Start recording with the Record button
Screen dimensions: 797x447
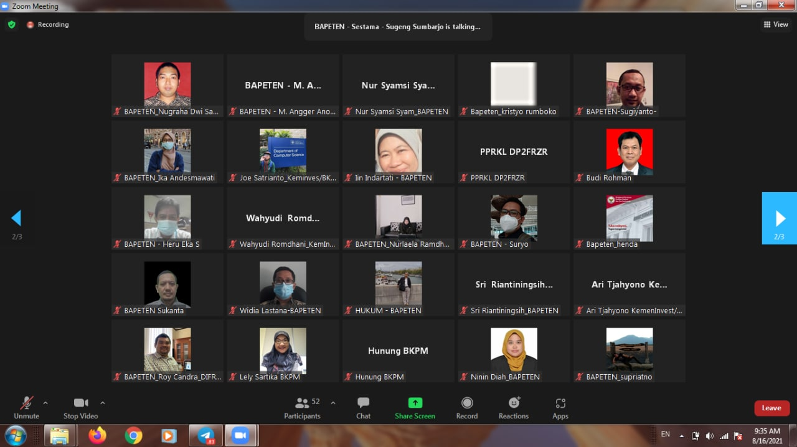(x=467, y=403)
